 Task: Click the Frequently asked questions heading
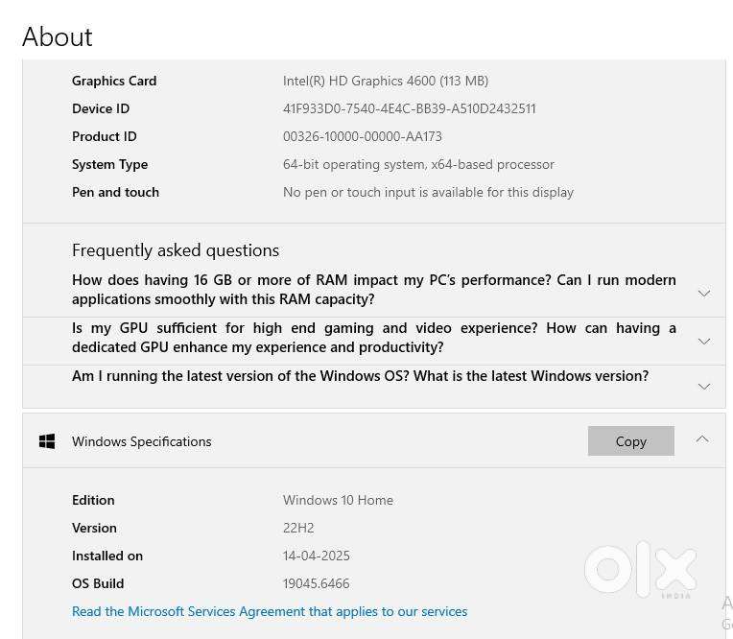[176, 250]
